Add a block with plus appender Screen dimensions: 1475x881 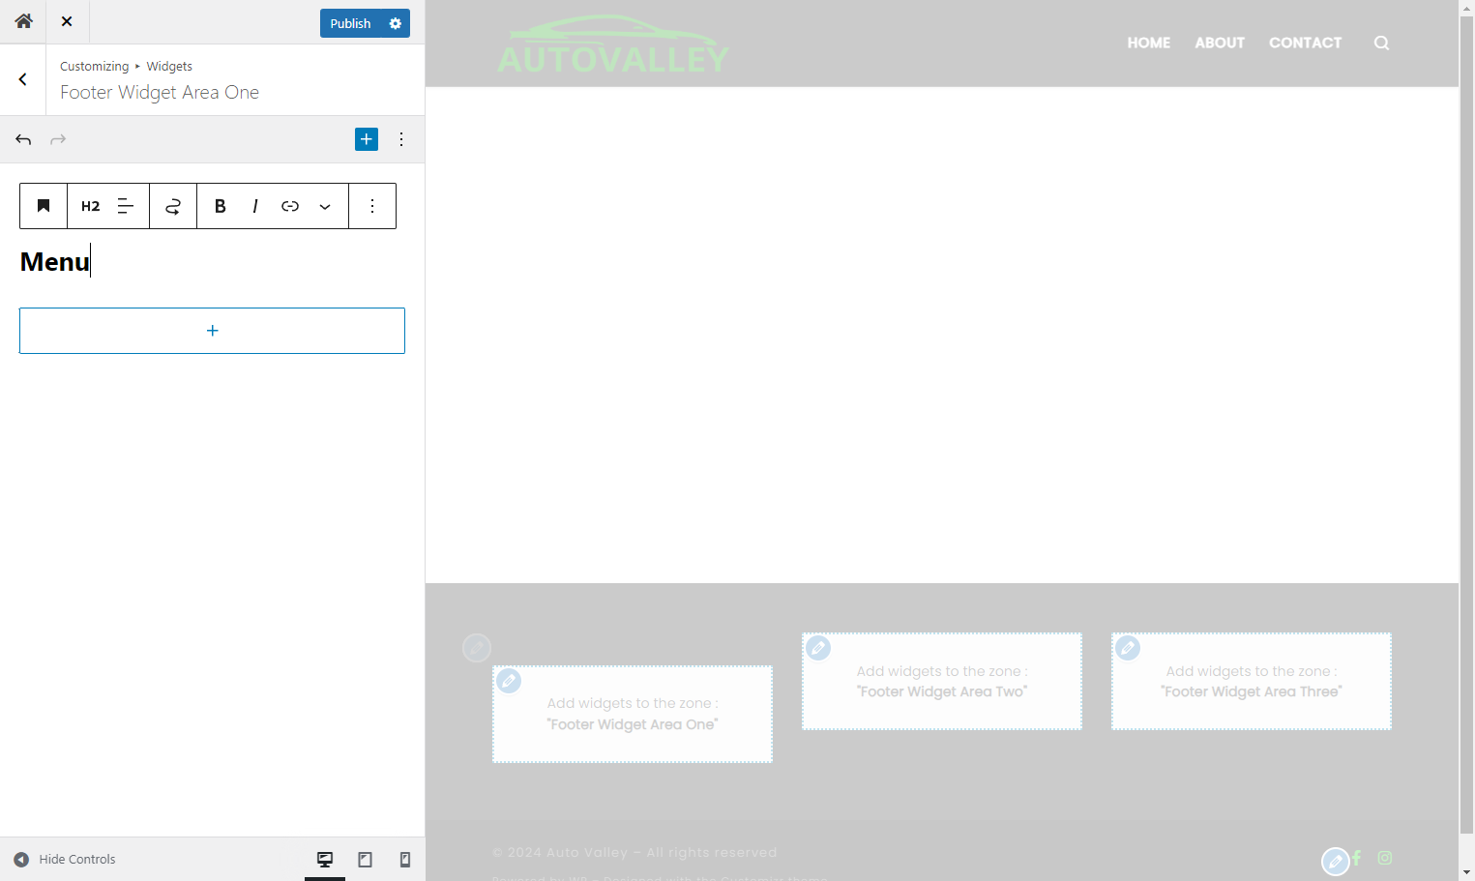[x=212, y=331]
